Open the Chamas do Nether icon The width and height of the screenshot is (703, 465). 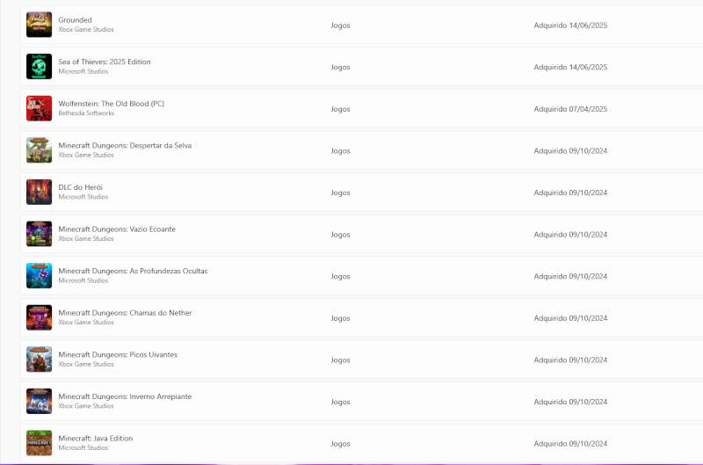tap(40, 317)
